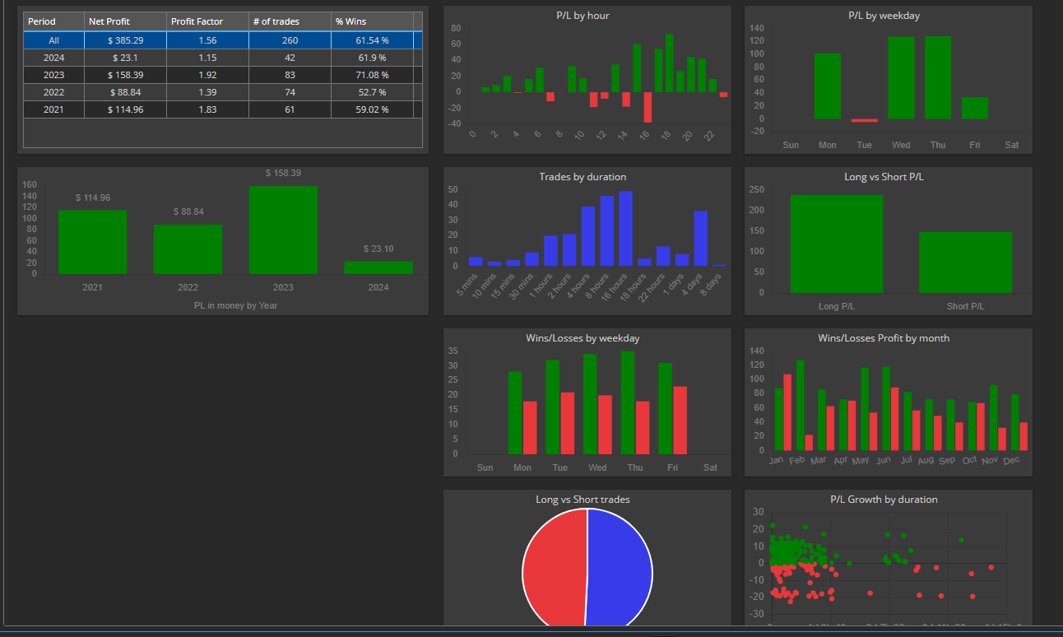Click the Wed bar in P/L by weekday
This screenshot has width=1063, height=637.
pyautogui.click(x=901, y=78)
